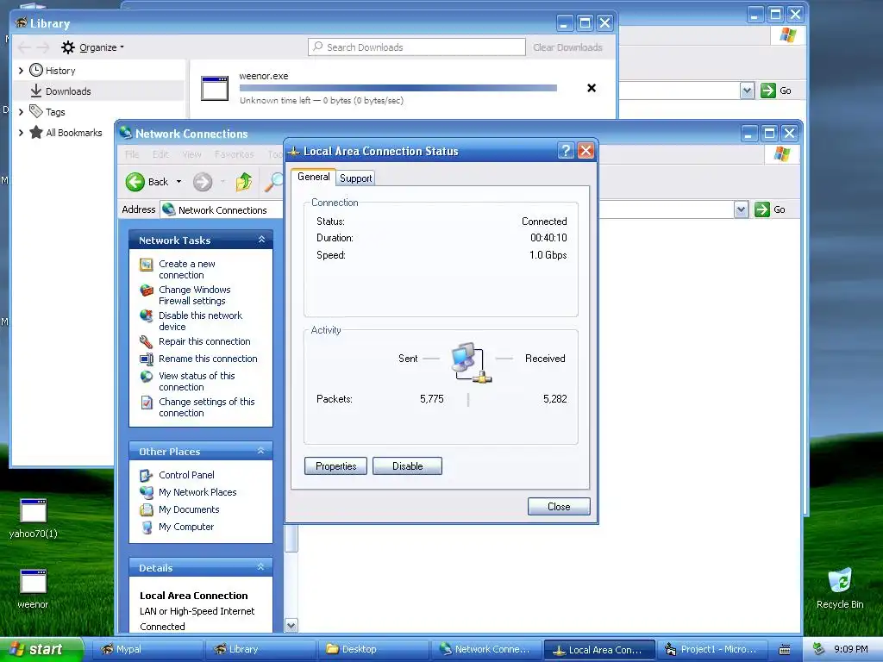This screenshot has width=883, height=662.
Task: Open Create a new connection task
Action: pos(187,269)
